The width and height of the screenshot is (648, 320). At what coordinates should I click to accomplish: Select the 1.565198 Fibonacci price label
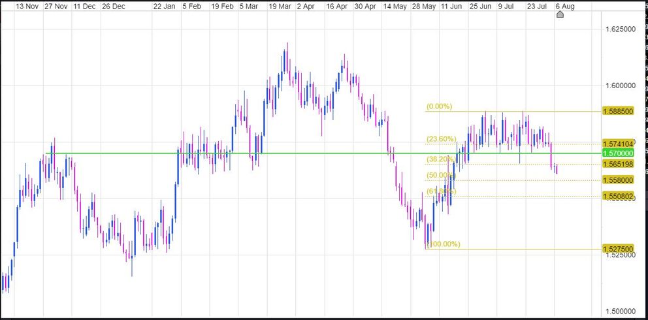[x=618, y=165]
